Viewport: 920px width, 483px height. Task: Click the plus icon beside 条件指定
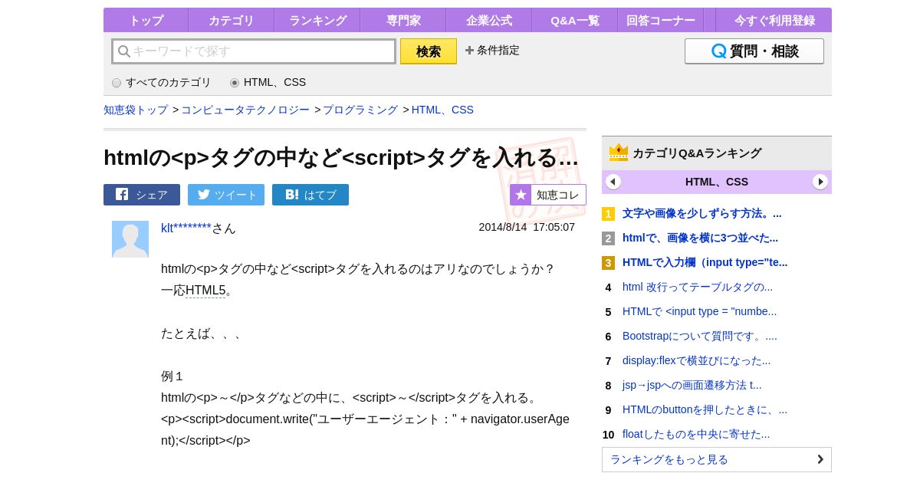[x=469, y=51]
